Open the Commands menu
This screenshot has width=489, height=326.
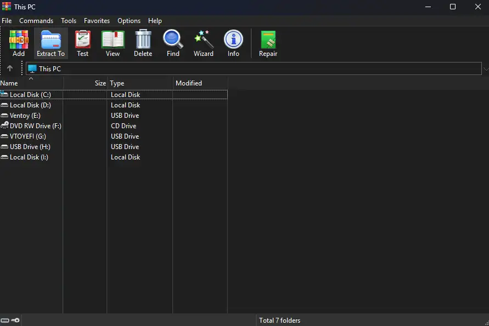point(36,20)
